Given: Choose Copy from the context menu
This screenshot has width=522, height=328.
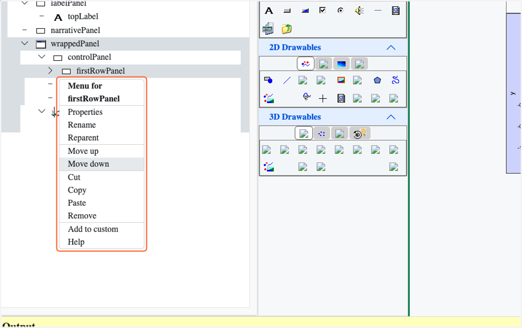Looking at the screenshot, I should [x=102, y=190].
